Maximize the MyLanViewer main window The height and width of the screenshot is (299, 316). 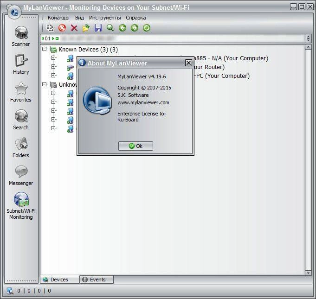pos(302,7)
